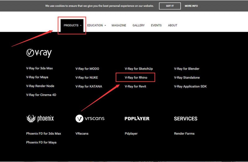Choose V-Ray for Rhino
248x162 pixels.
[136, 78]
